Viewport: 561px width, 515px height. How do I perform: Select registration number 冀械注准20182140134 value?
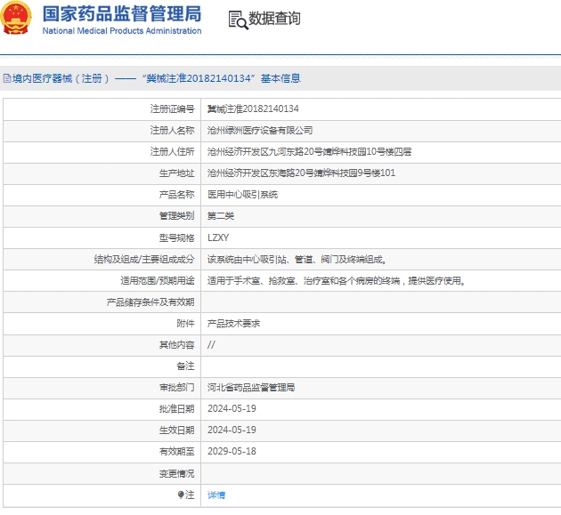coord(253,109)
